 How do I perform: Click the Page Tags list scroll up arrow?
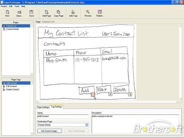[x=32, y=83]
